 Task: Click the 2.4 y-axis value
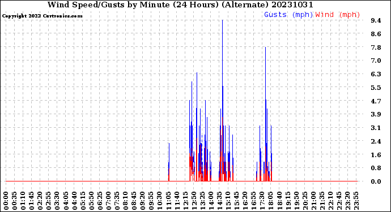coord(376,141)
